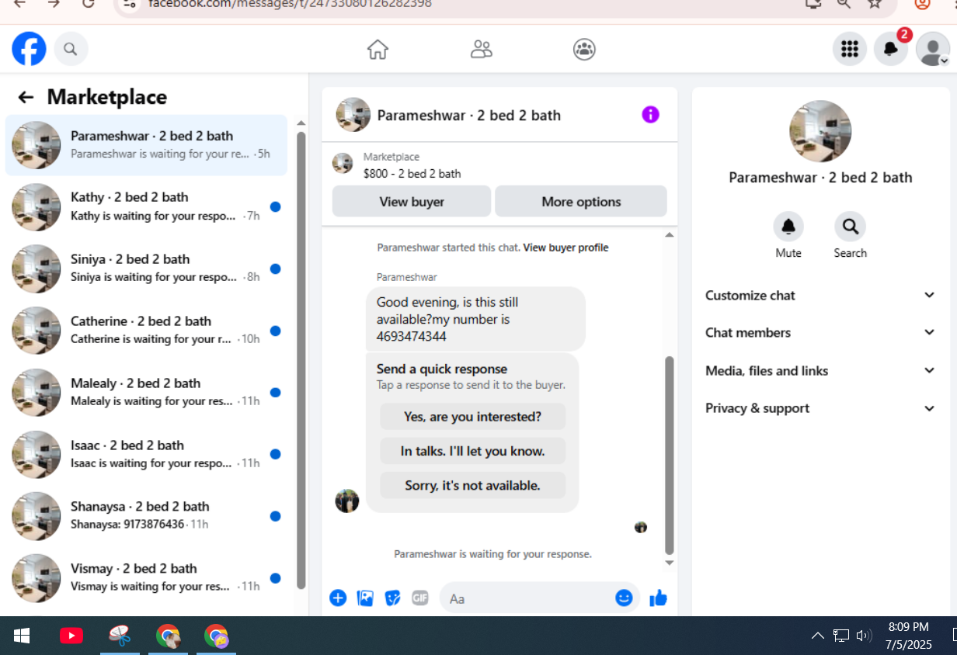
Task: Open conversation information purple icon
Action: point(650,115)
